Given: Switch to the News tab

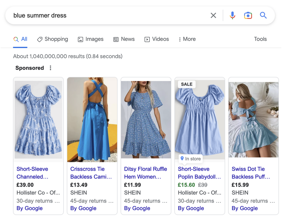Looking at the screenshot, I should click(124, 39).
